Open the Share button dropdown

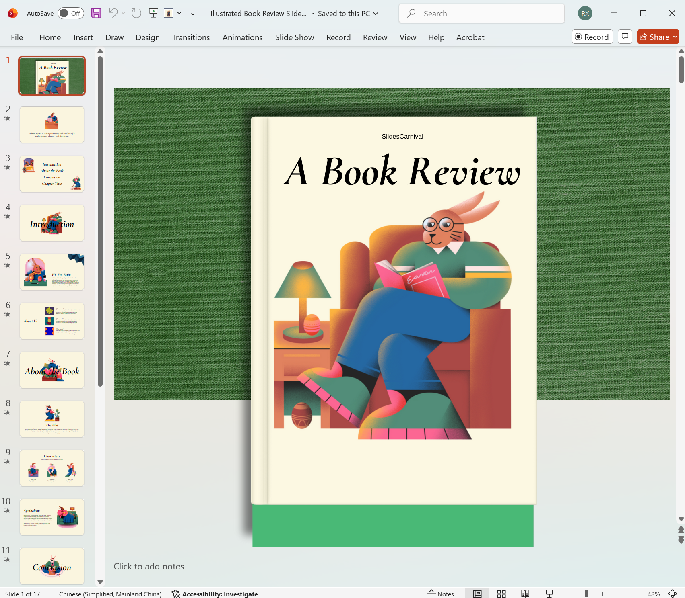675,37
